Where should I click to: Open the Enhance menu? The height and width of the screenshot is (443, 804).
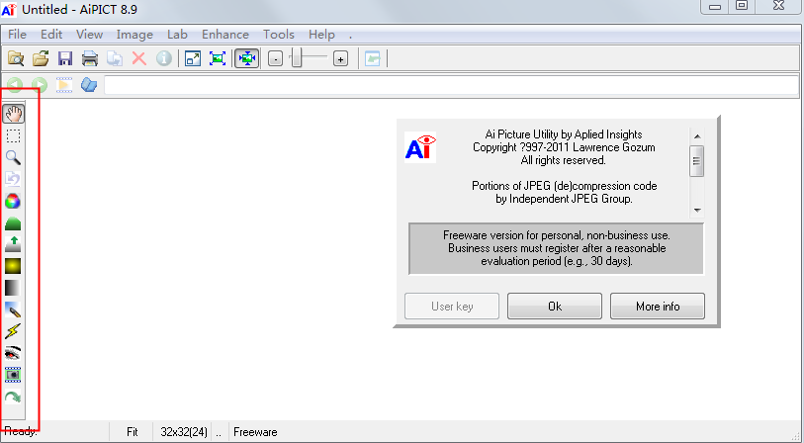(225, 35)
